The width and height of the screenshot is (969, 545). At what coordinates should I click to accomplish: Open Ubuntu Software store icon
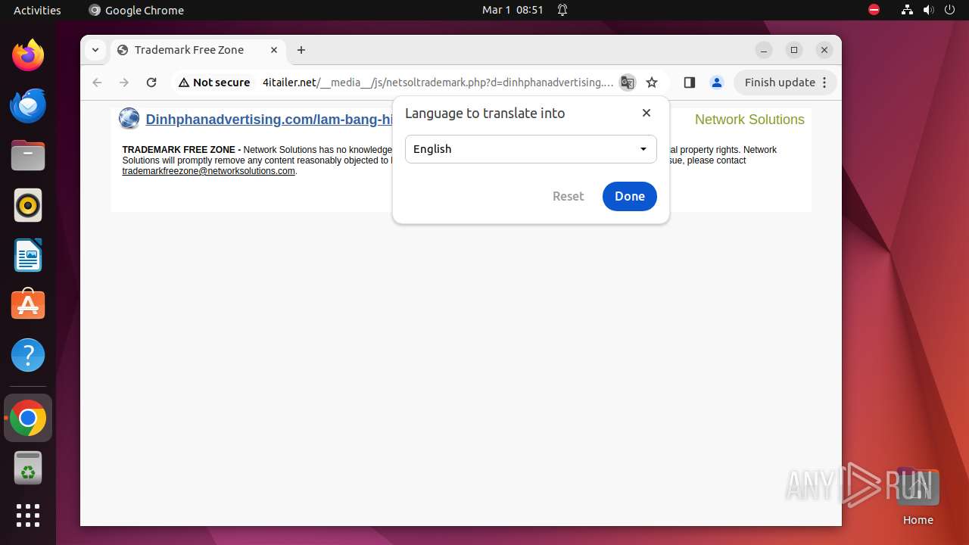28,305
